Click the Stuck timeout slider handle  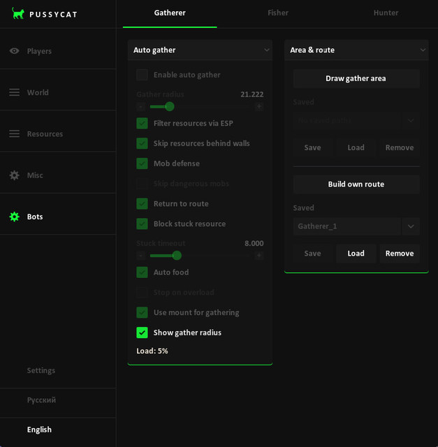(177, 256)
